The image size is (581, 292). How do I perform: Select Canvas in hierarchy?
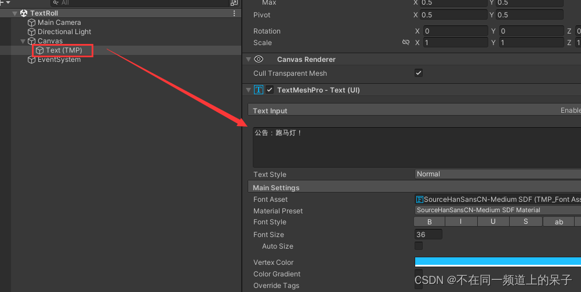(x=50, y=41)
